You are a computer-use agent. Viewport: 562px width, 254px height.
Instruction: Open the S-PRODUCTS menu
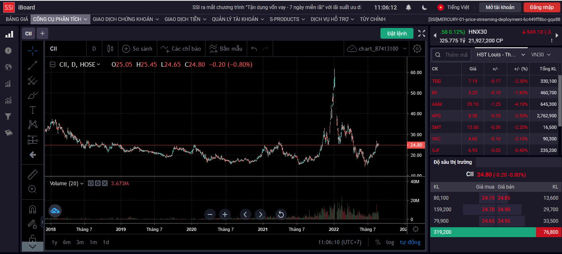click(287, 19)
